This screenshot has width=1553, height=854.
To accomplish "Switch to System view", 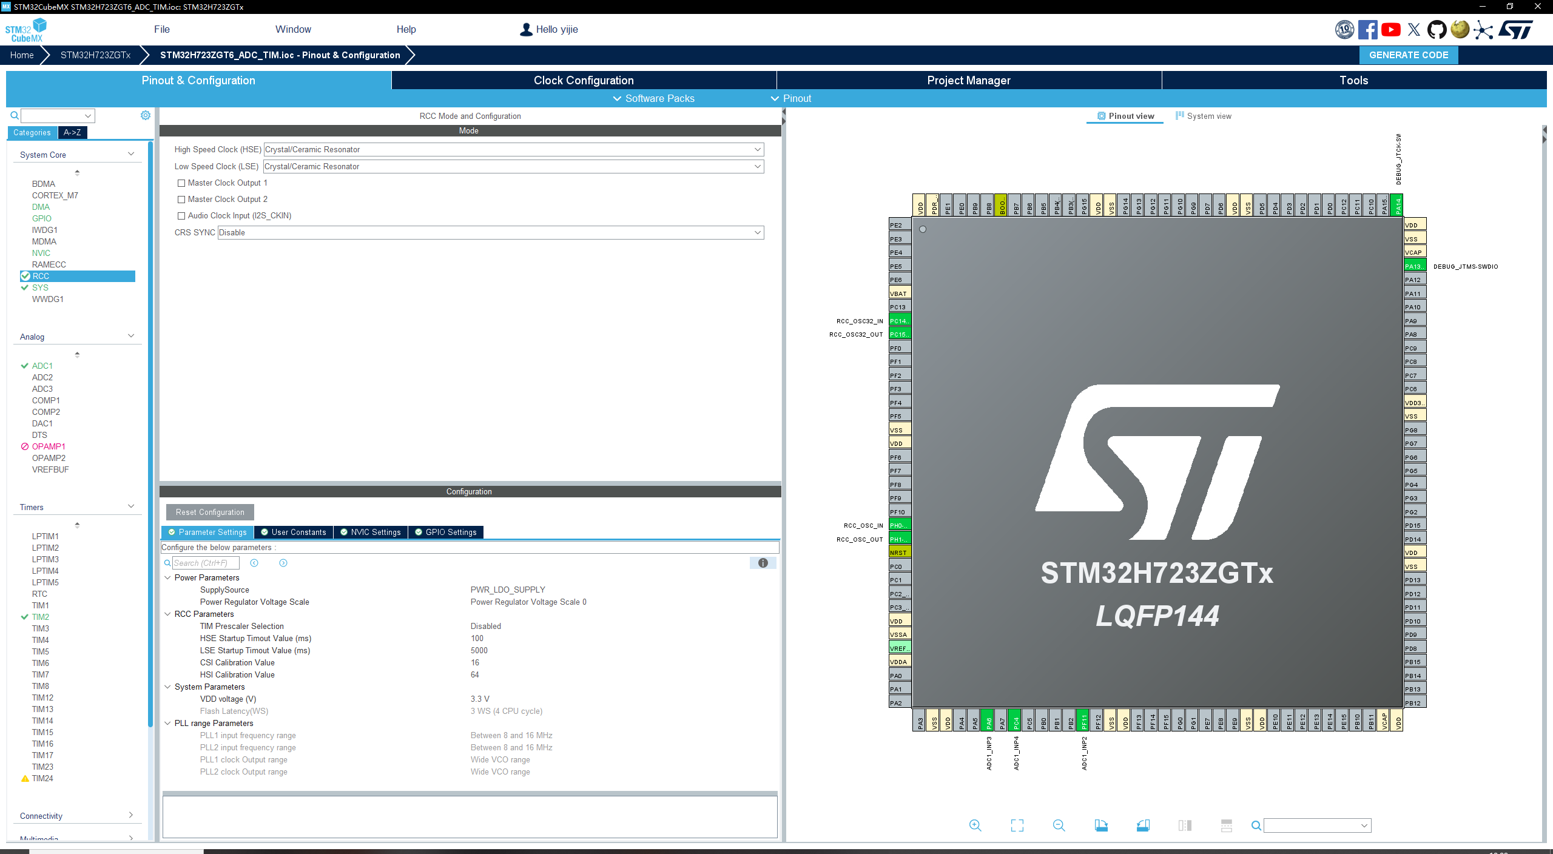I will pos(1204,116).
